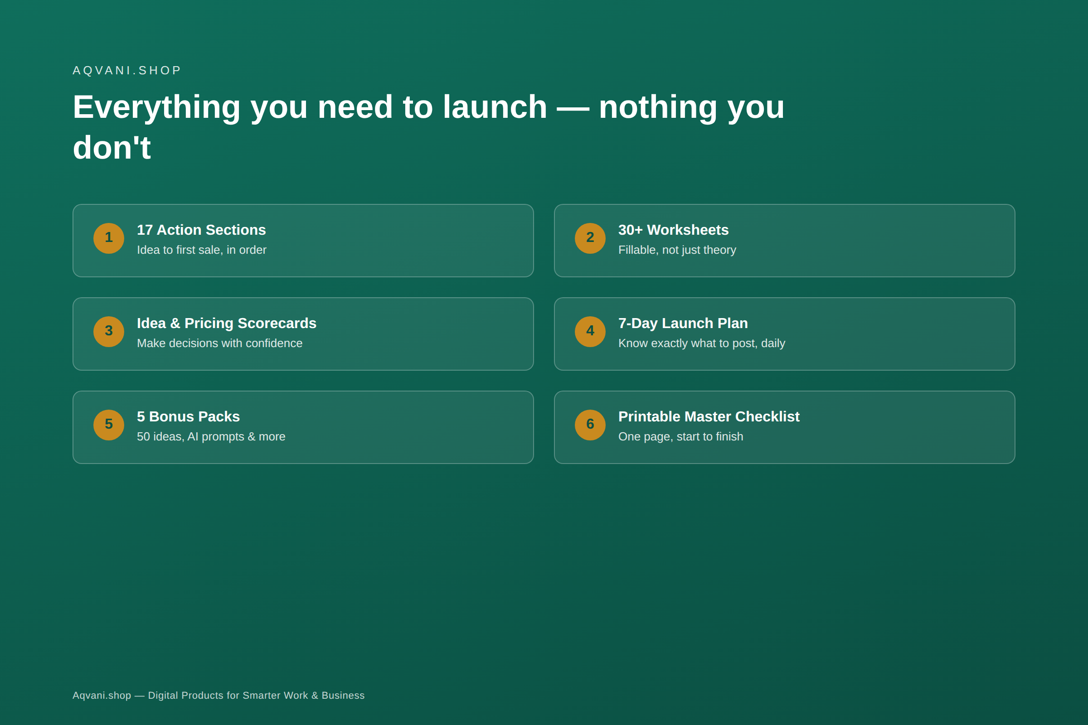Screen dimensions: 1088x725
Task: Select the '30+ Worksheets' title
Action: [674, 230]
